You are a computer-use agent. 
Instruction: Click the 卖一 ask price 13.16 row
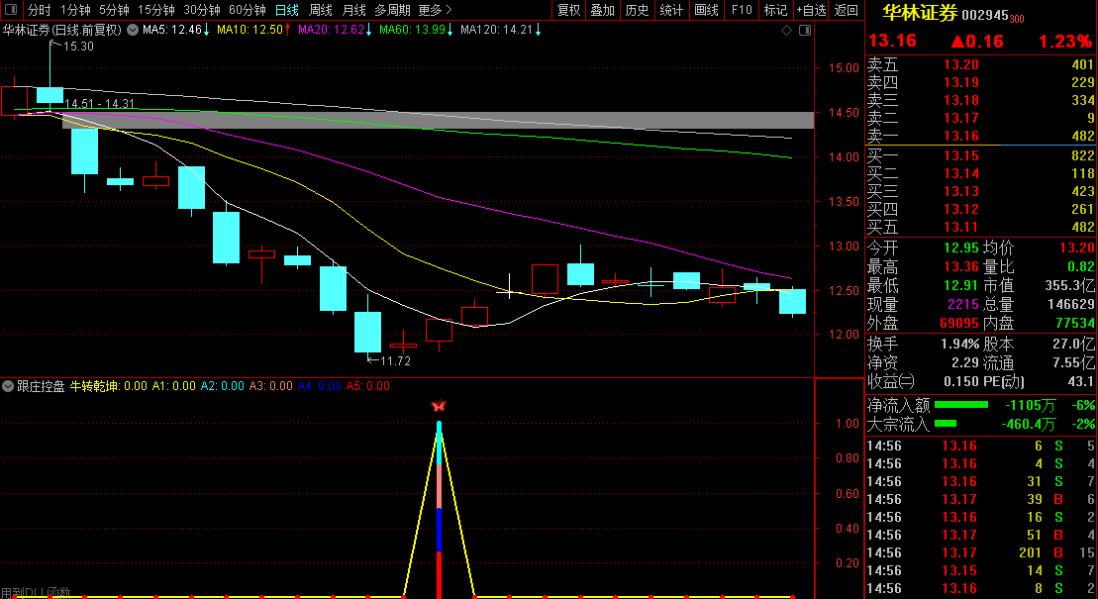pyautogui.click(x=980, y=136)
